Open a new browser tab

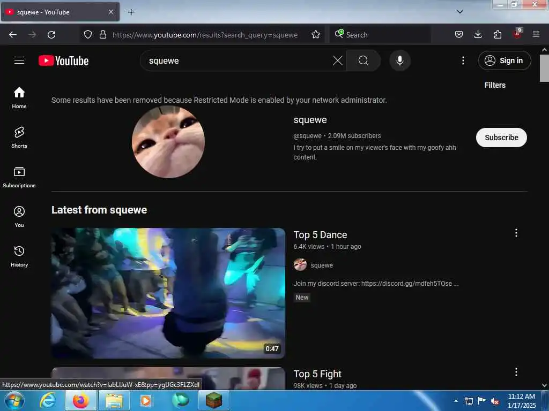coord(131,12)
